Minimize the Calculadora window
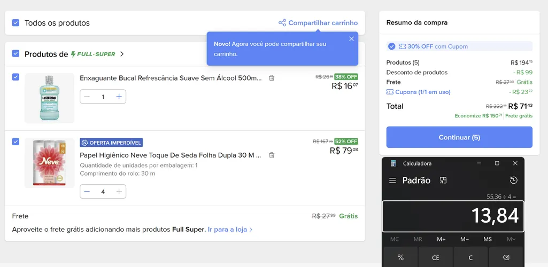 click(479, 163)
